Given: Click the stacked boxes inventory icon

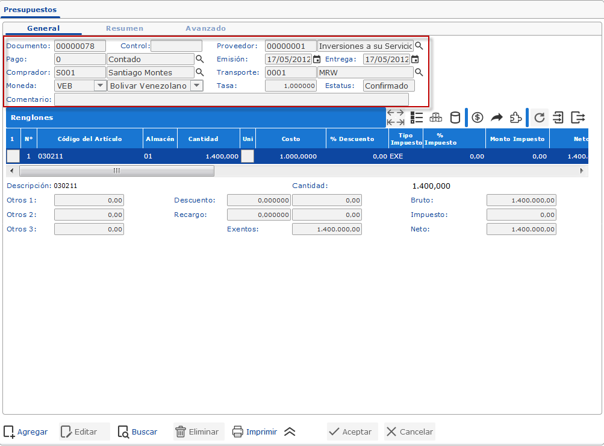Looking at the screenshot, I should (435, 118).
